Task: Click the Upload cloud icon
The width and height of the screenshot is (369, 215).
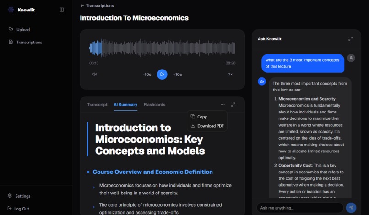Action: [x=11, y=29]
